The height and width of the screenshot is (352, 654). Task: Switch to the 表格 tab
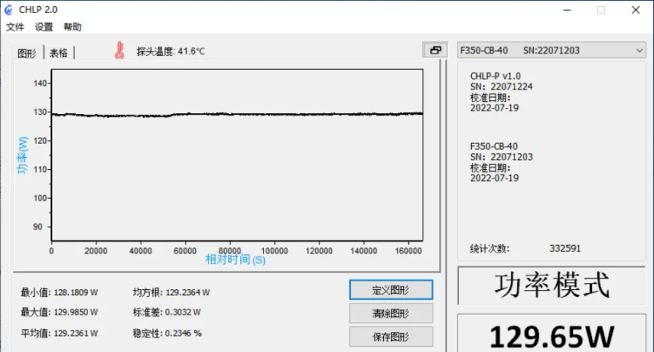59,53
